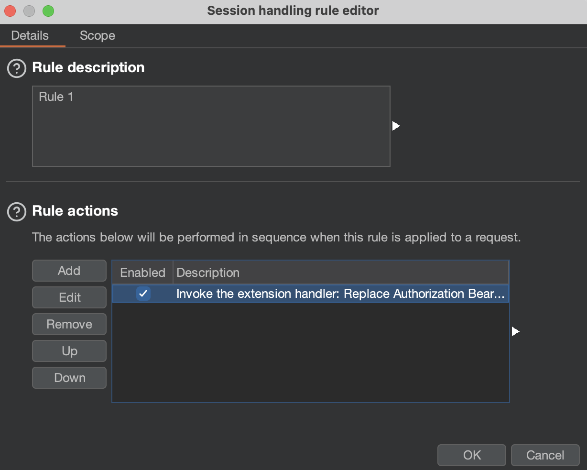
Task: Edit the selected rule action
Action: (69, 297)
